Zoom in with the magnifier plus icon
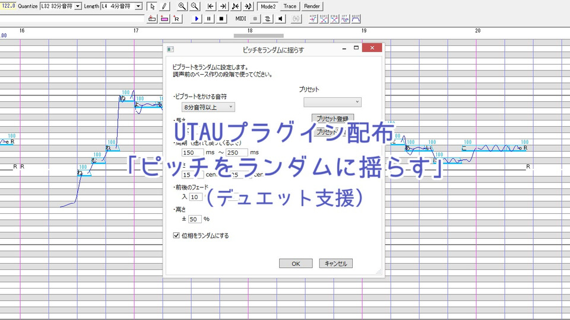Screen dimensions: 570x320 coord(182,6)
